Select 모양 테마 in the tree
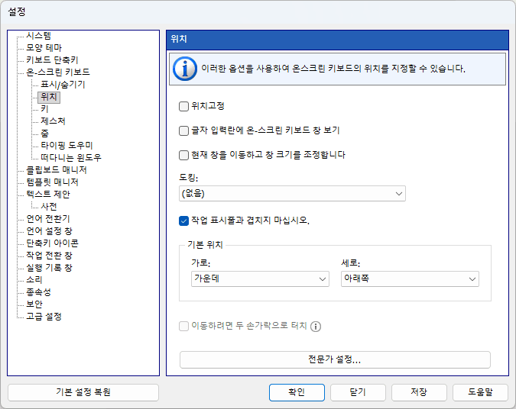The height and width of the screenshot is (409, 516). click(44, 47)
